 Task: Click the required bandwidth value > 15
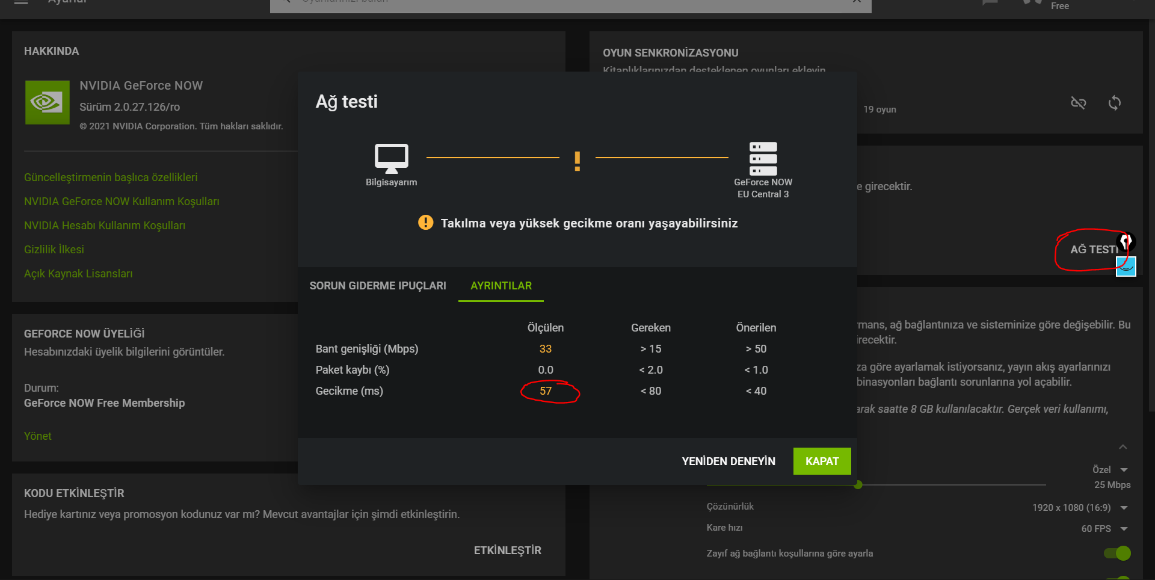click(651, 348)
